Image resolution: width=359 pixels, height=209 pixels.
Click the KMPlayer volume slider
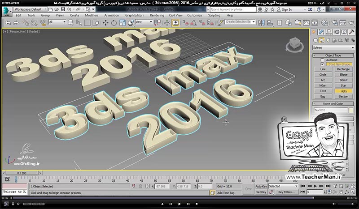(346, 204)
